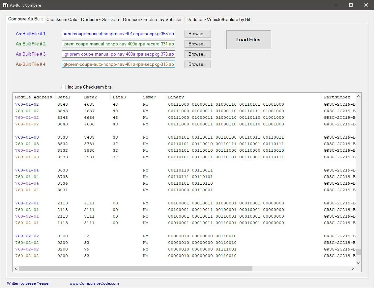Click the horizontal scroll right arrow

click(x=353, y=269)
